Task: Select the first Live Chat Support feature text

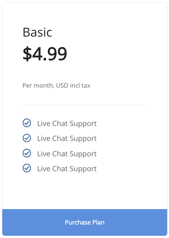Action: point(67,124)
